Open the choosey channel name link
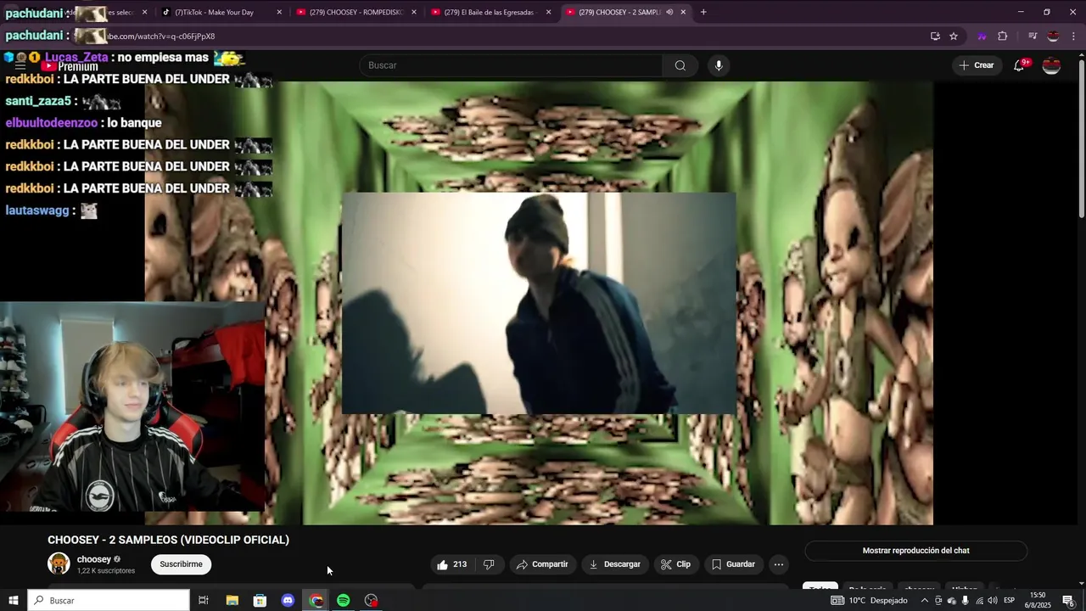 [94, 559]
